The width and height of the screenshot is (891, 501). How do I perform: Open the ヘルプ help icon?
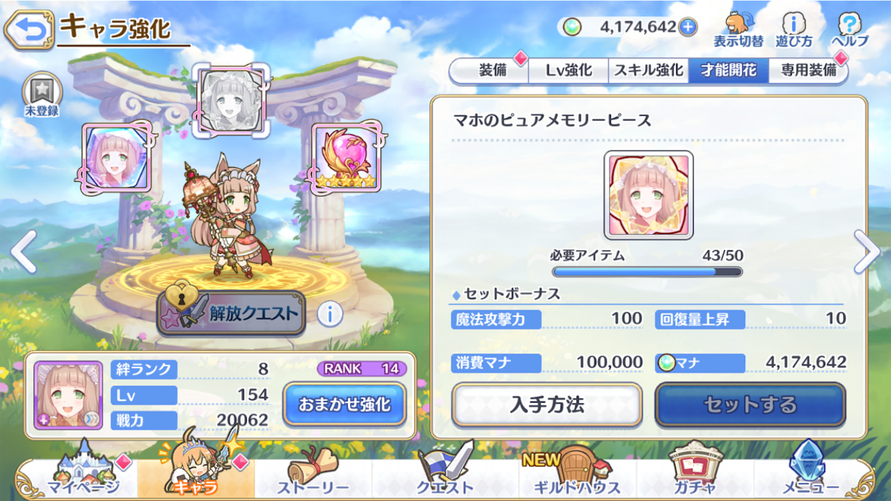[x=850, y=30]
